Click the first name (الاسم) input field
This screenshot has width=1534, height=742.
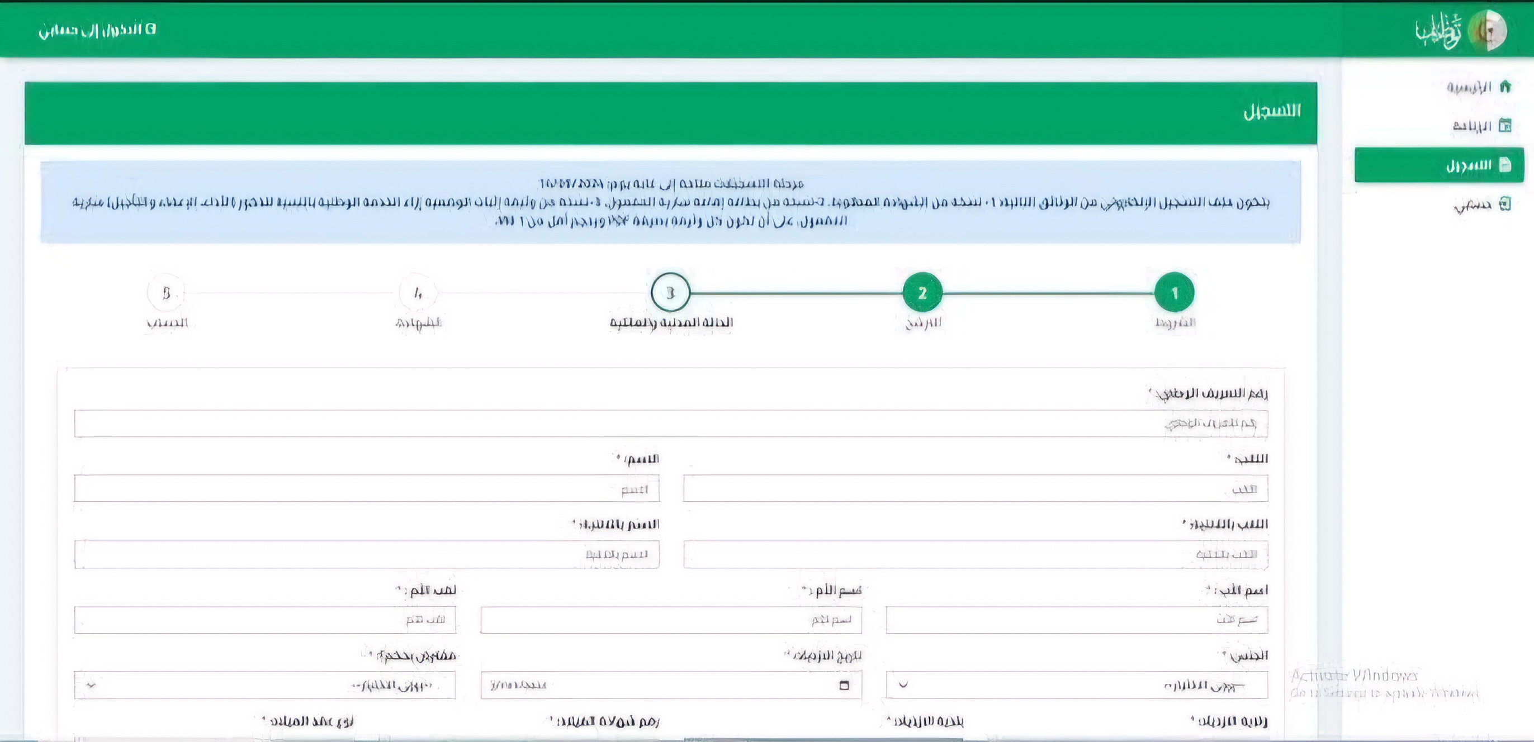click(366, 489)
